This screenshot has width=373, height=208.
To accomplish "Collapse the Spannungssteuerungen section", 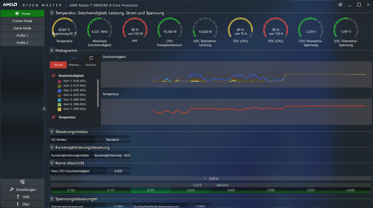I will (x=52, y=199).
